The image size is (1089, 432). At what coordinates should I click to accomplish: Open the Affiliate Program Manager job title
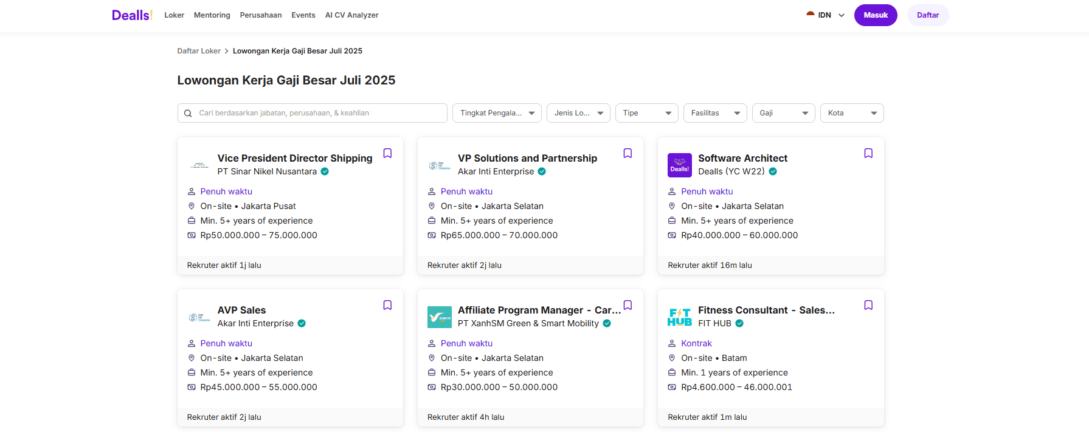tap(539, 310)
